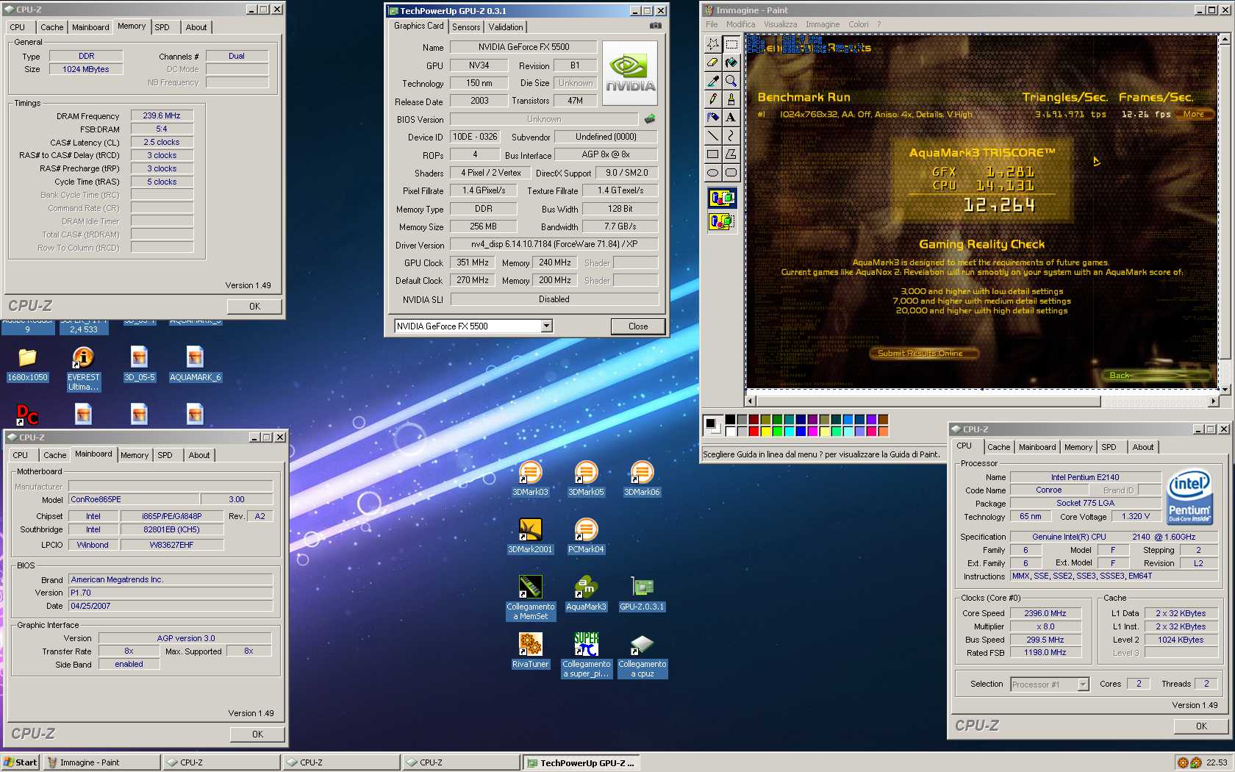1235x772 pixels.
Task: Open the AquaMark3 desktop shortcut
Action: [586, 593]
